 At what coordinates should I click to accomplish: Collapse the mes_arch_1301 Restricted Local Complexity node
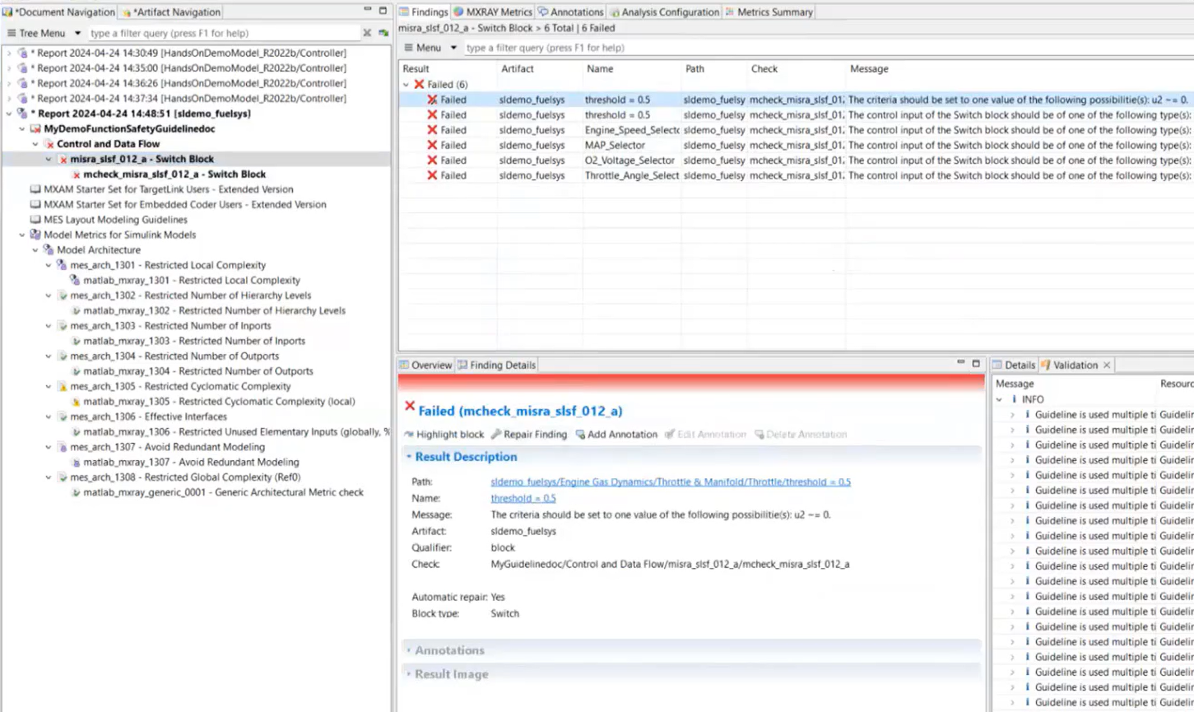(x=49, y=265)
